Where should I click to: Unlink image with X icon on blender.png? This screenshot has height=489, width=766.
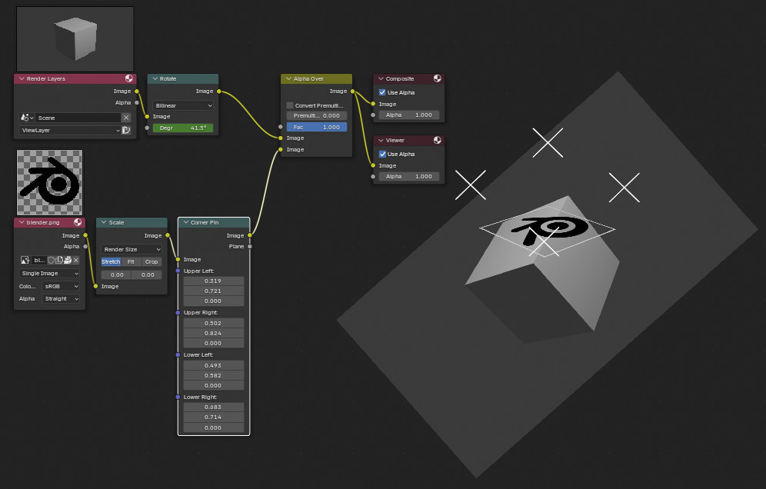[x=75, y=261]
